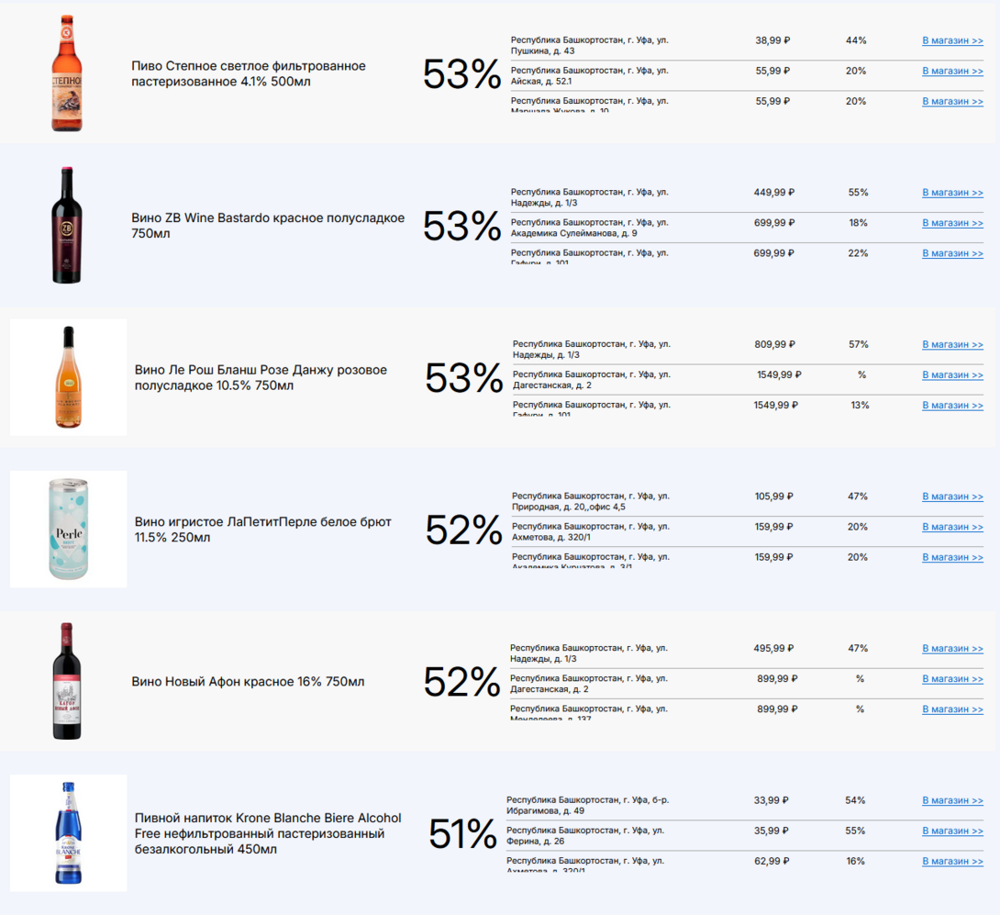Open В магазин link beside 449,99 ₽ price
Screen dimensions: 1000x915
pos(952,193)
